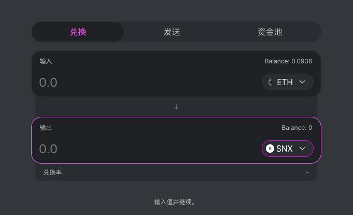This screenshot has height=215, width=353.
Task: Click the Balance: 0.0936 text
Action: coord(288,61)
